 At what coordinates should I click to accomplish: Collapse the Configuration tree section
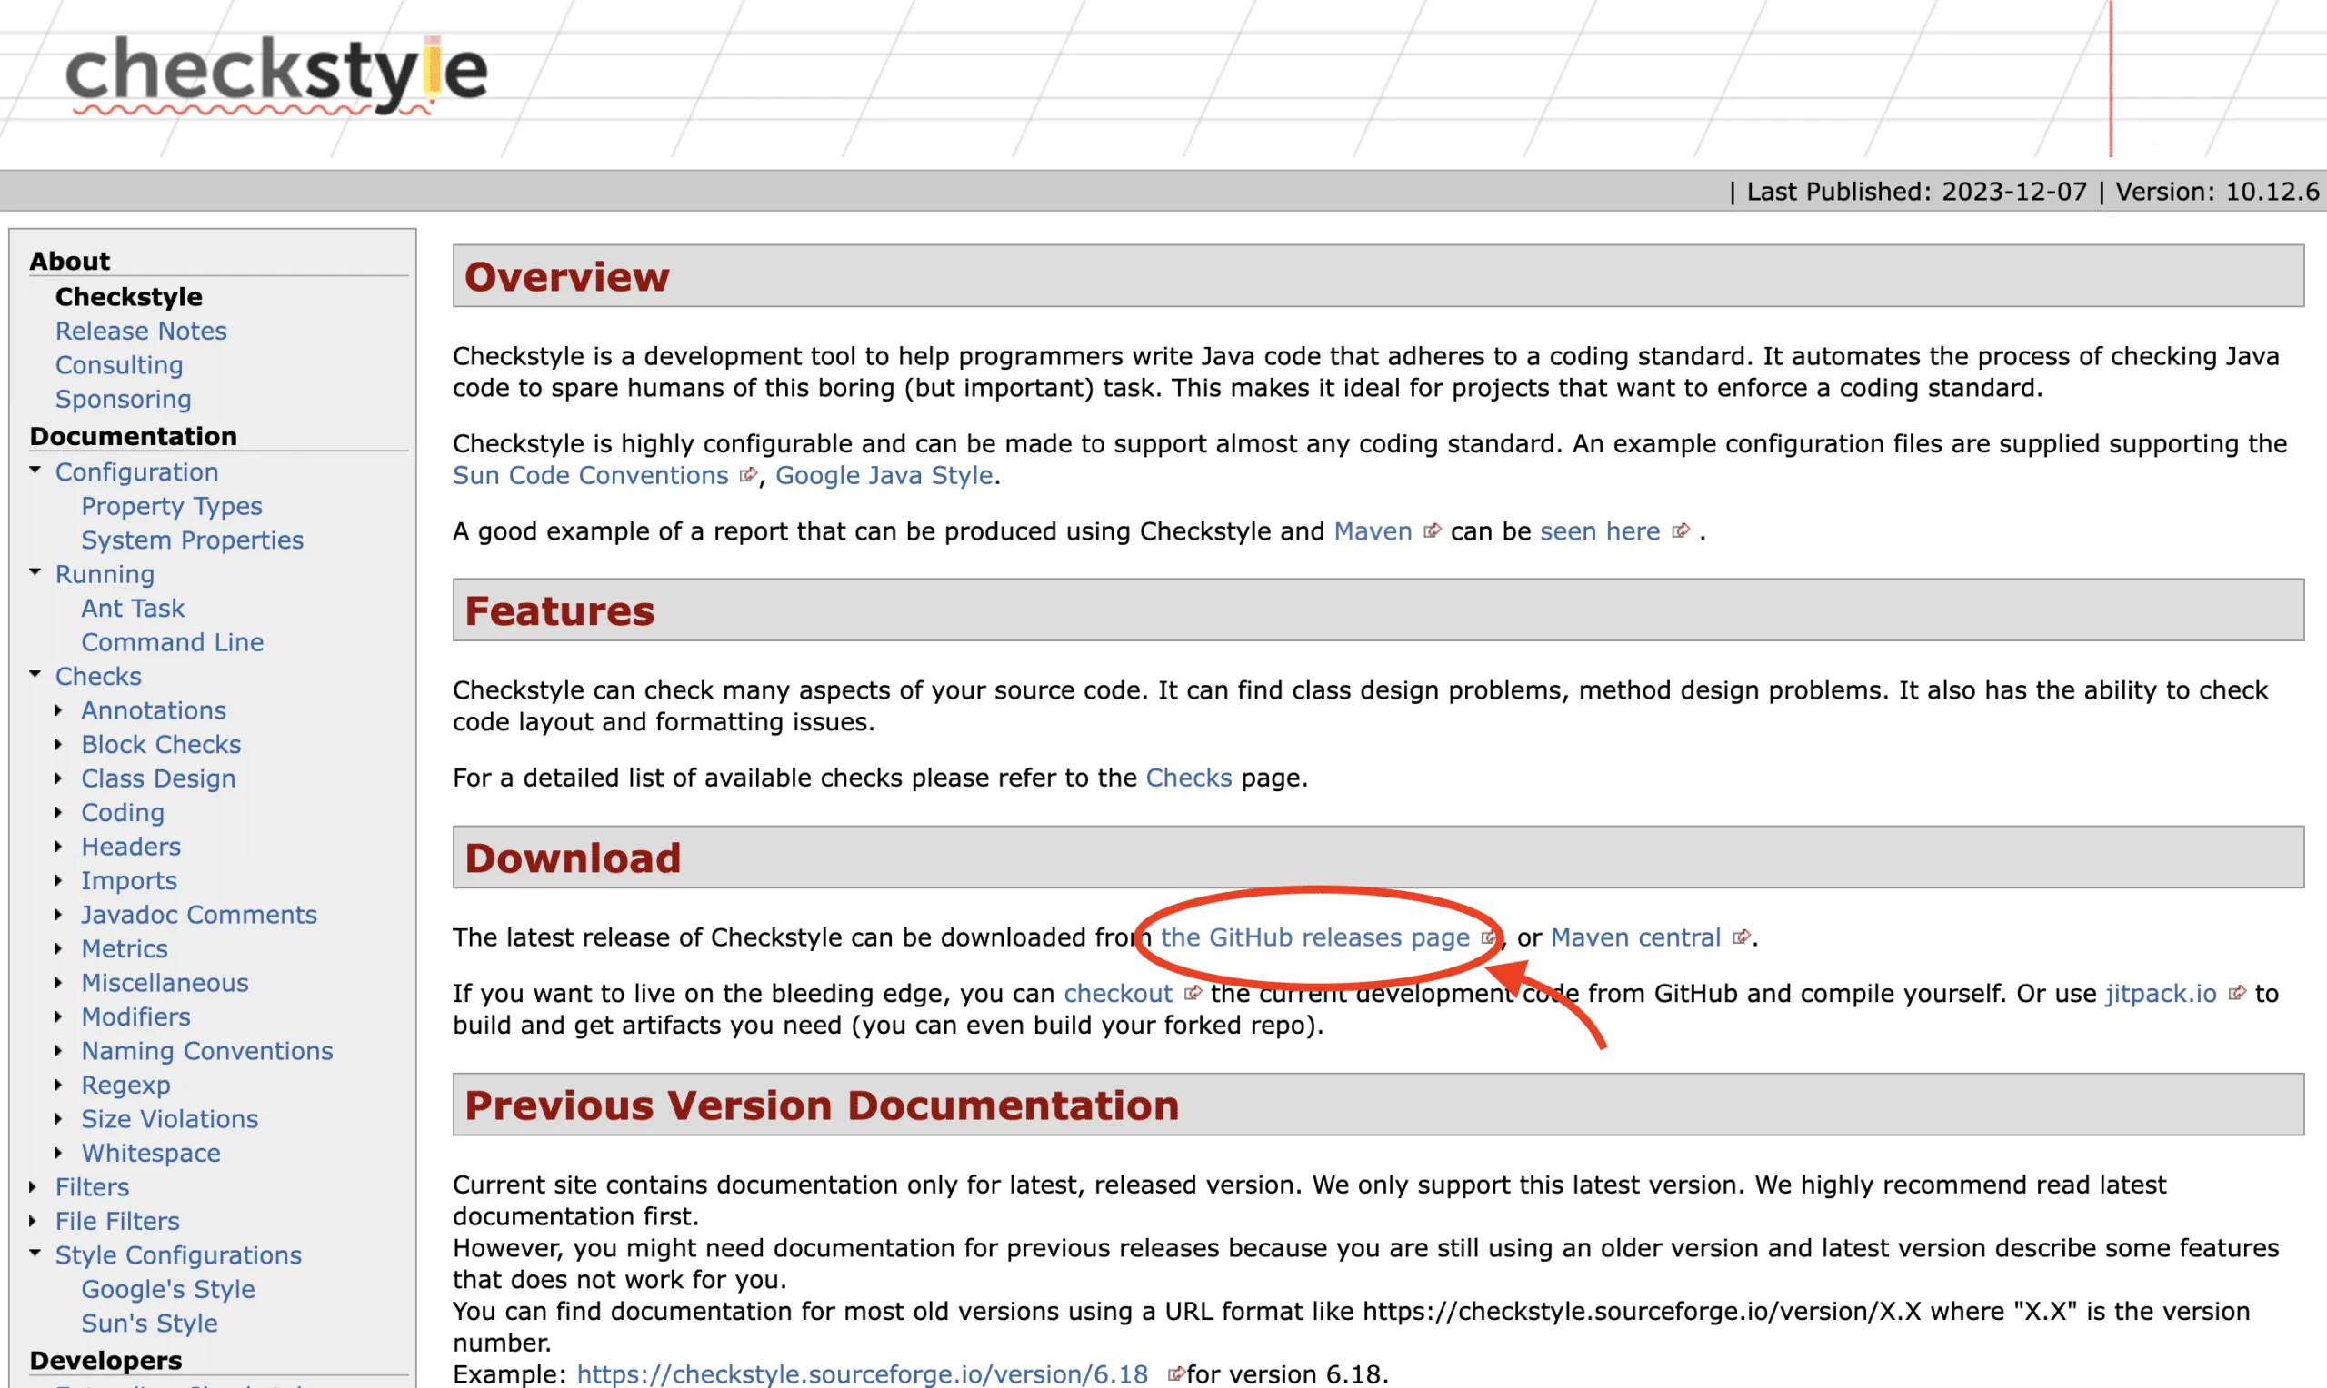click(35, 471)
